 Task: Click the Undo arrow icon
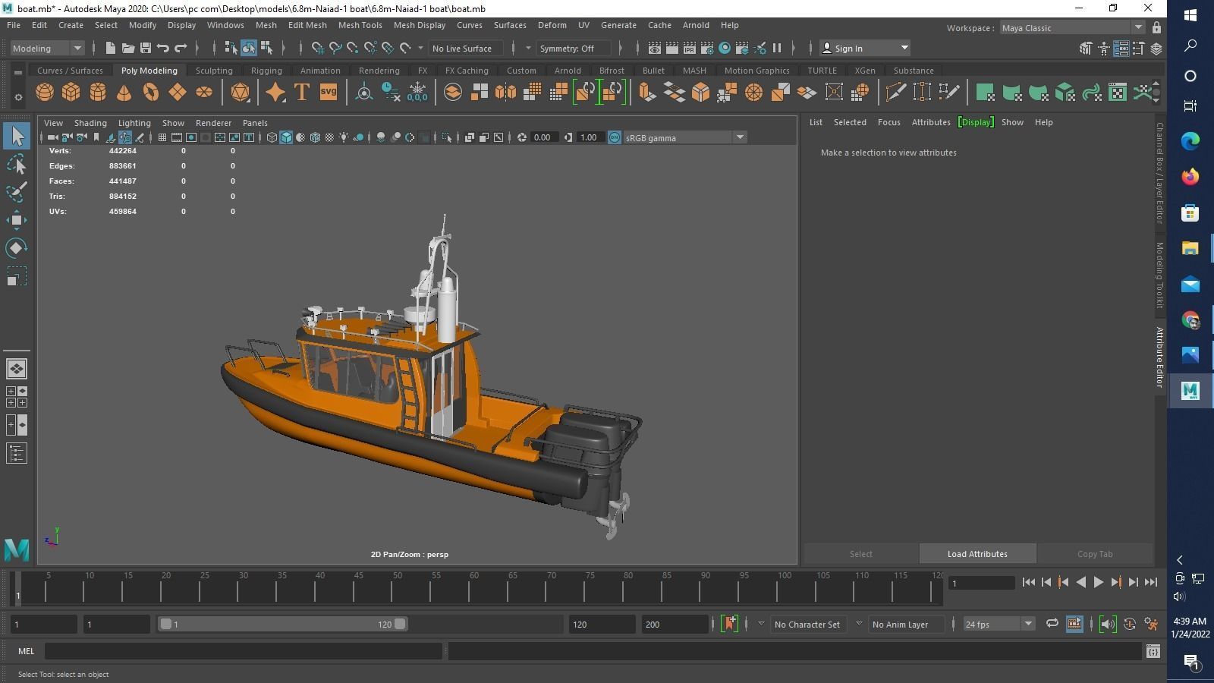pyautogui.click(x=163, y=48)
